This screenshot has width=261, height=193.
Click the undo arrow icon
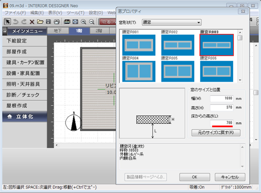click(16, 22)
